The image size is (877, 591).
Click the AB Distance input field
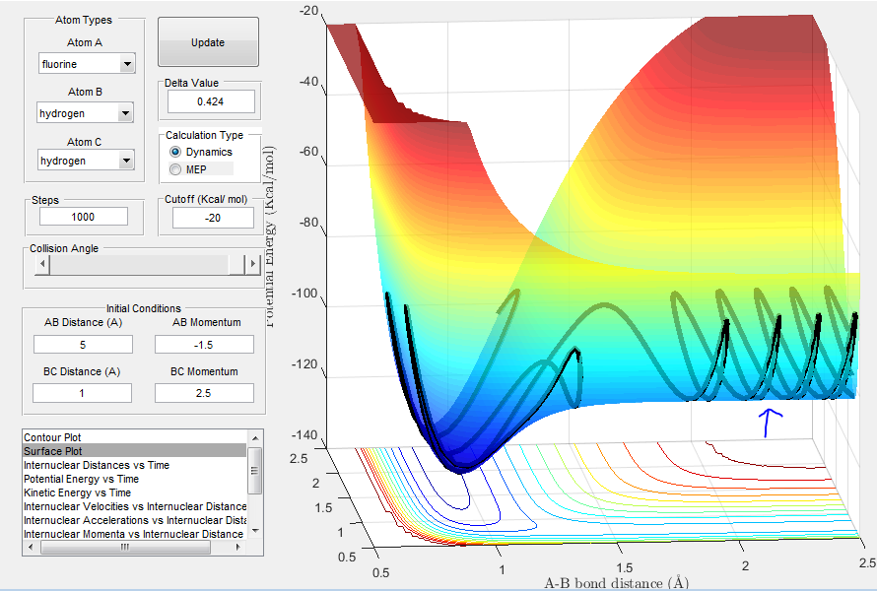click(83, 345)
